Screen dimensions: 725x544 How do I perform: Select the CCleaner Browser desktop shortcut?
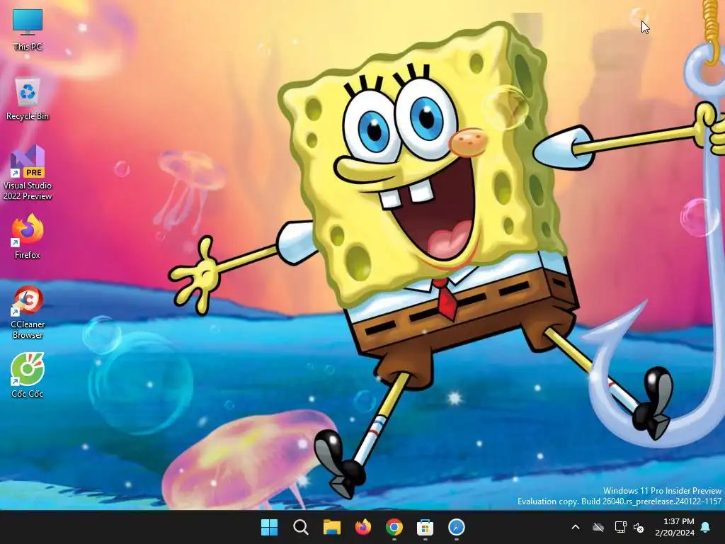coord(28,312)
